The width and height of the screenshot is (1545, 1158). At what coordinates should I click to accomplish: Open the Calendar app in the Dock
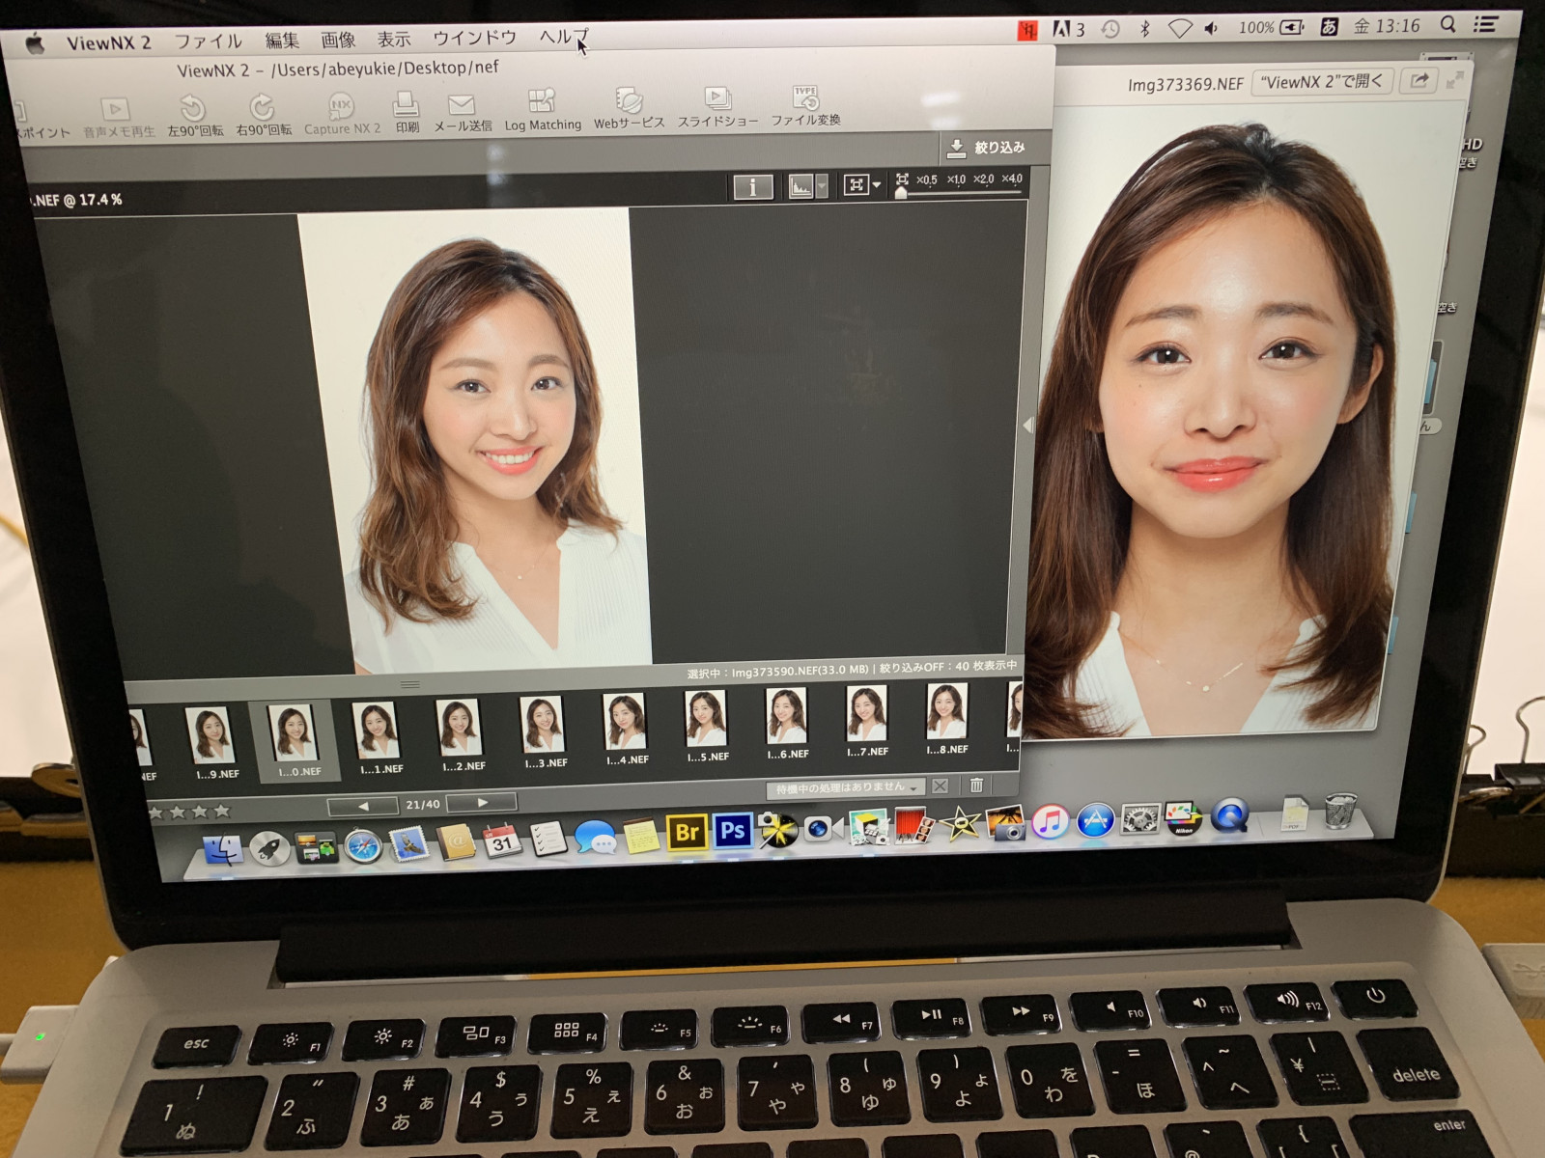point(501,841)
